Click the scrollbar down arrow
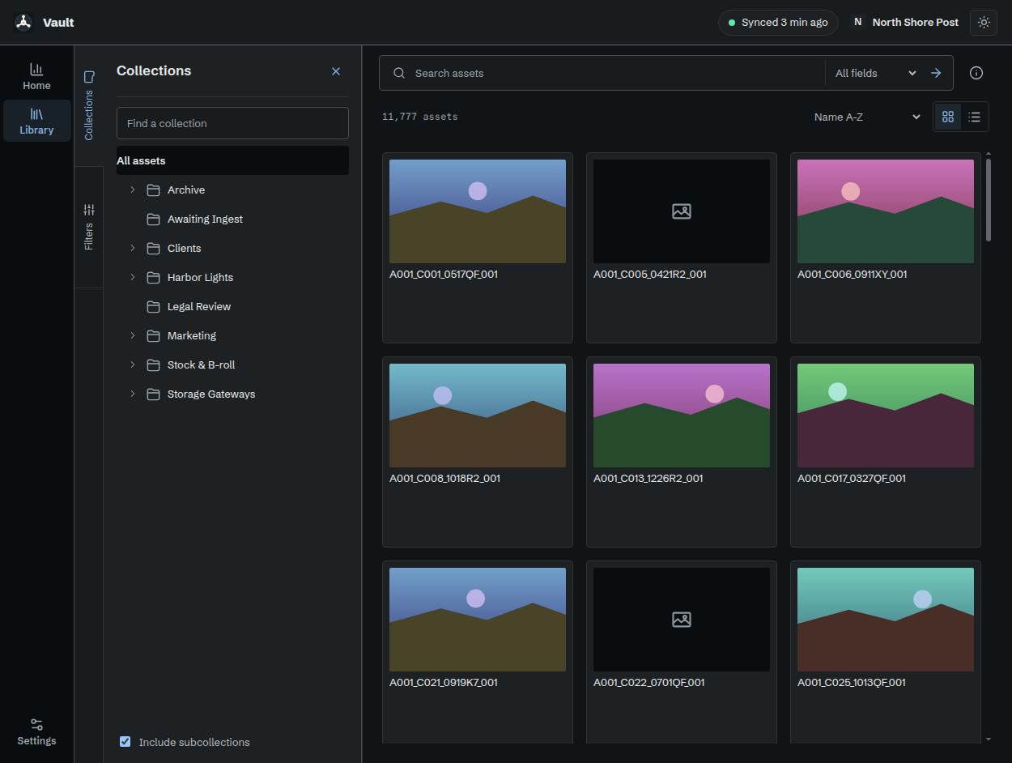The image size is (1012, 763). pos(989,739)
